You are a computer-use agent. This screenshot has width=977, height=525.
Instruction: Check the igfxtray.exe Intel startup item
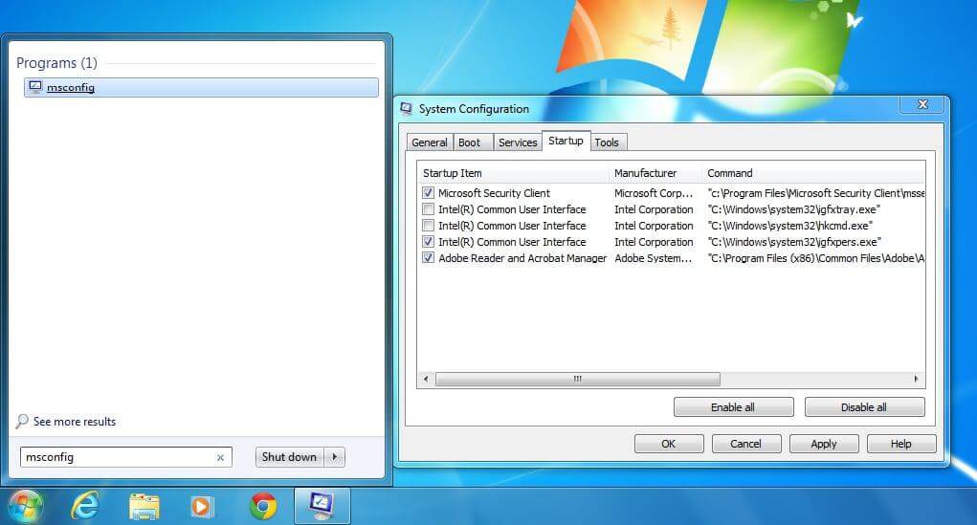click(x=428, y=209)
